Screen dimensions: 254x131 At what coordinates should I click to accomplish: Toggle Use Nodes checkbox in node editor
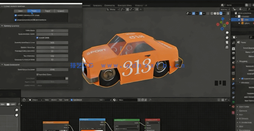pyautogui.click(x=72, y=100)
